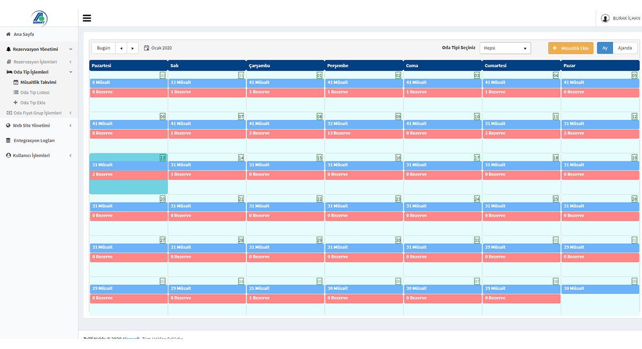
Task: Go to the next month with the right arrow
Action: click(x=133, y=48)
